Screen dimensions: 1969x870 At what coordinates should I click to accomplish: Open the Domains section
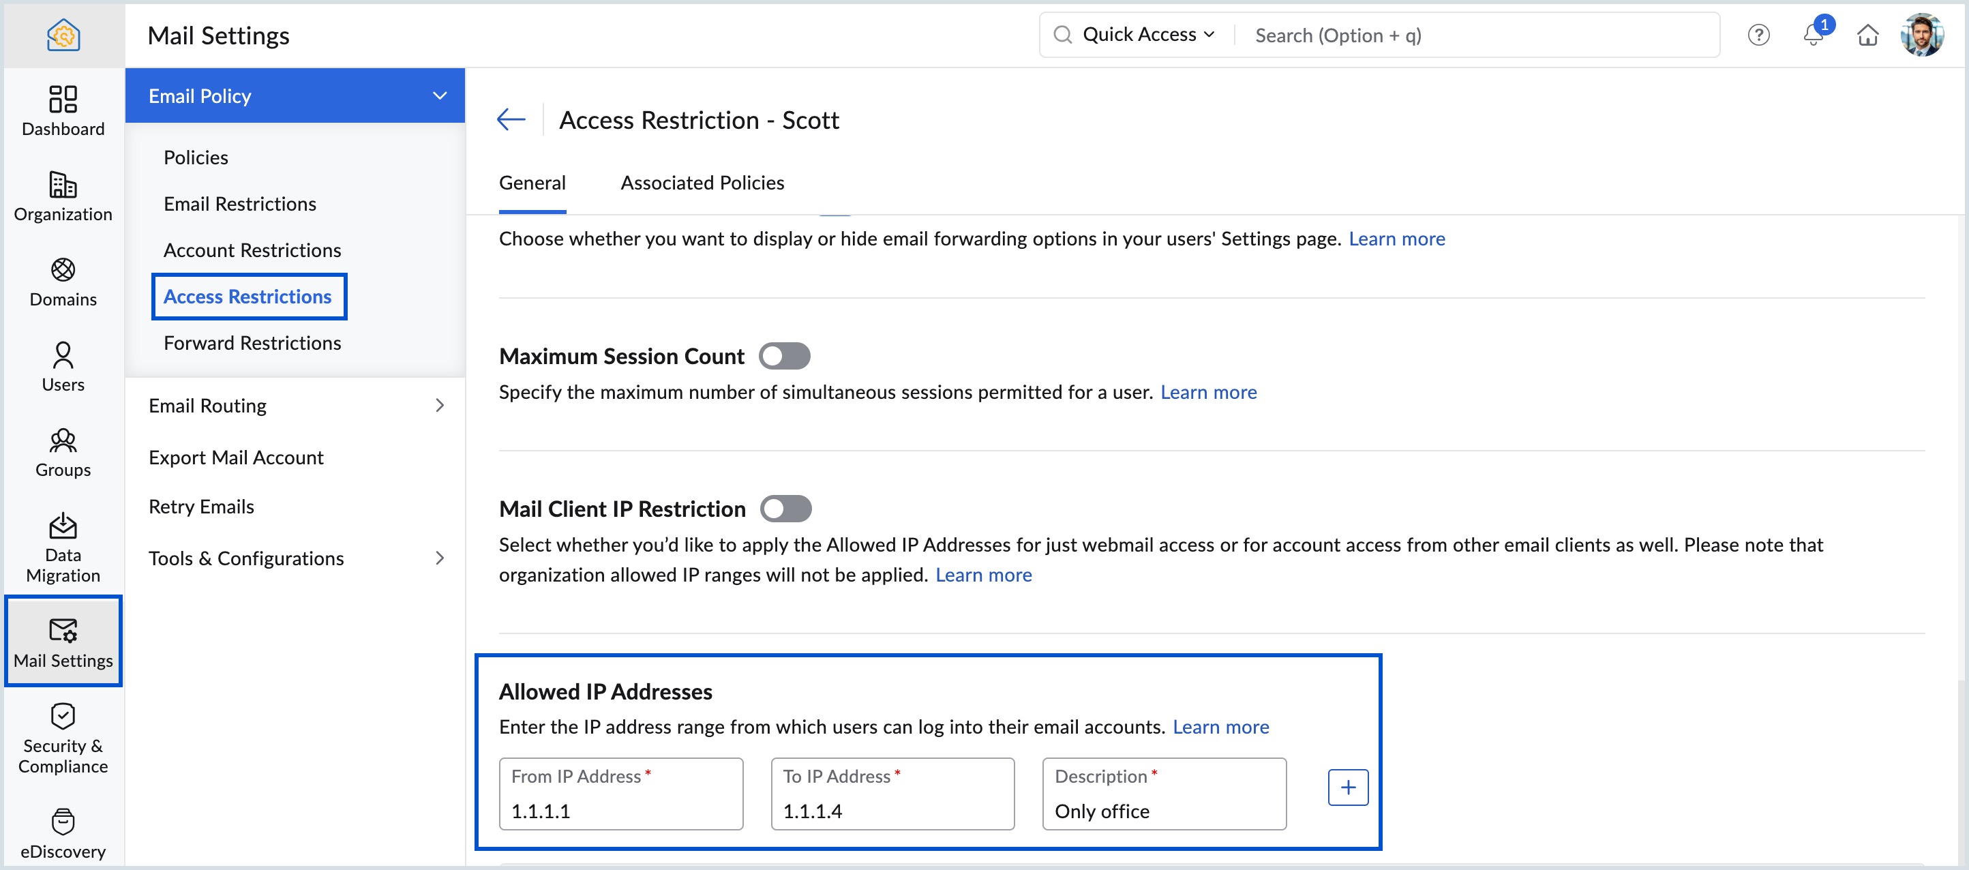(63, 282)
